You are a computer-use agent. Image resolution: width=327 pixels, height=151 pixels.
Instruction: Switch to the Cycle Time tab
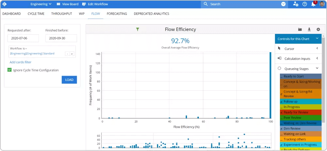click(36, 14)
